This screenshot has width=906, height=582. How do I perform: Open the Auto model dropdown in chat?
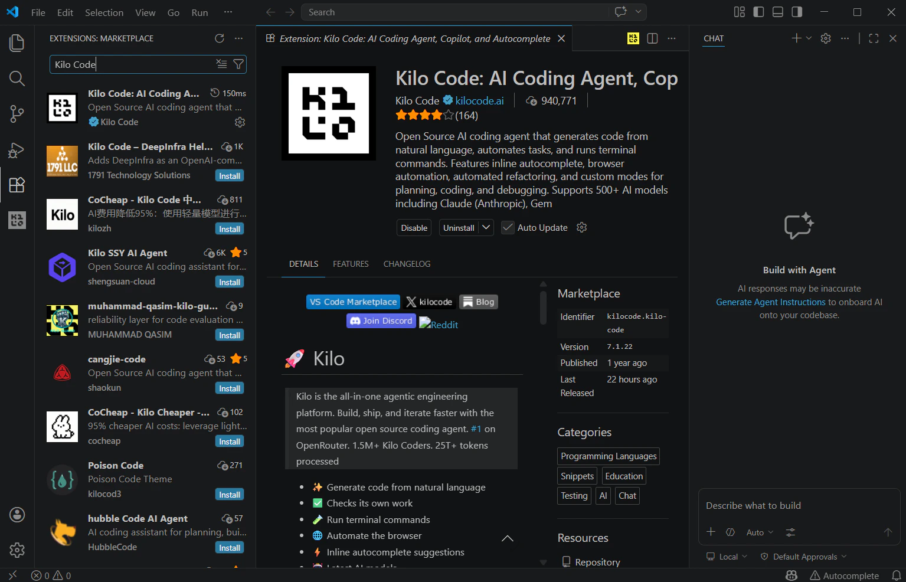759,532
